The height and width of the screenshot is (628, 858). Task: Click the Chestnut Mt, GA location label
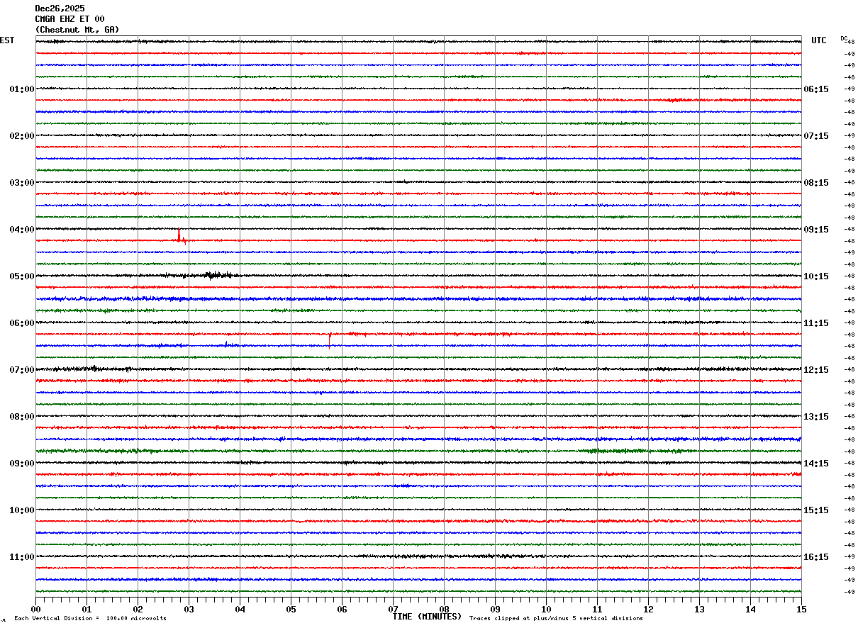[x=77, y=30]
